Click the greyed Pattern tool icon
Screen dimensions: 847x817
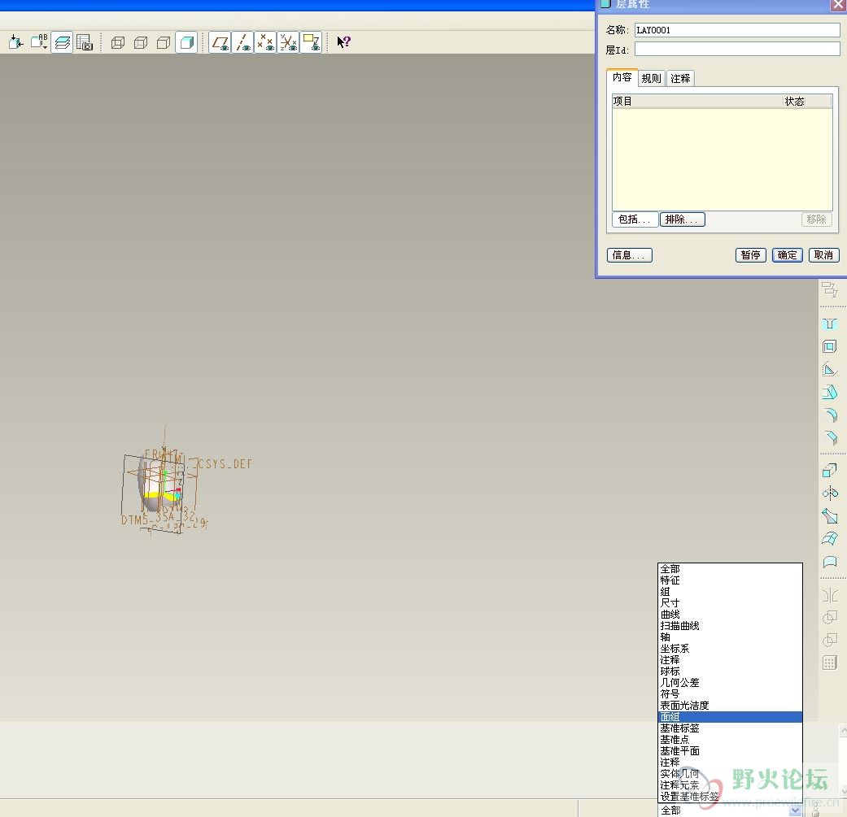[830, 663]
